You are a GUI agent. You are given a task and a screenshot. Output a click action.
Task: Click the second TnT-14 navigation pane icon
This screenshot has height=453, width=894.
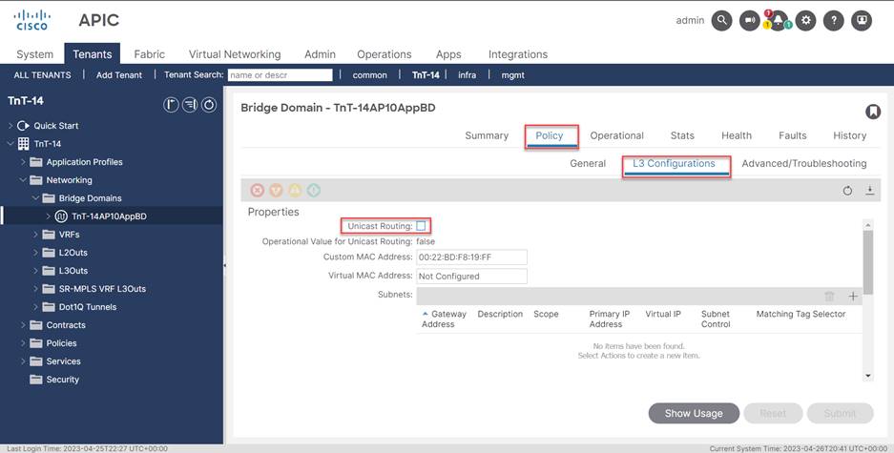[190, 105]
